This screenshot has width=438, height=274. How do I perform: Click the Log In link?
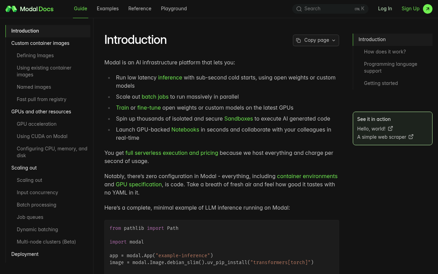[385, 9]
